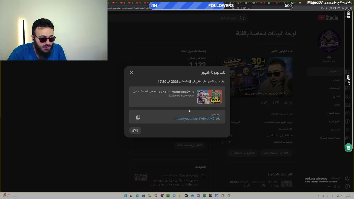This screenshot has height=199, width=354.
Task: Click the copyright C icon in the sidebar
Action: 347,113
